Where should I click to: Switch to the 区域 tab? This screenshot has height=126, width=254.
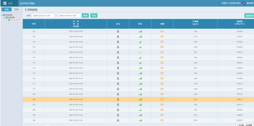(x=6, y=9)
